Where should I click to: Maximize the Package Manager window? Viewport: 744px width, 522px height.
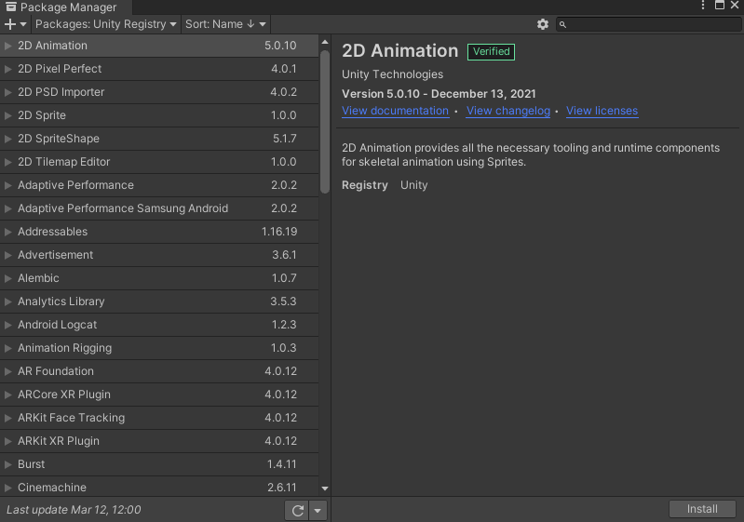(720, 6)
